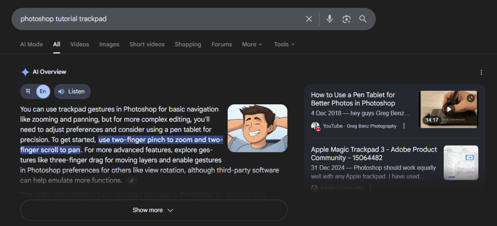Expand AI Overview with Show more
Image resolution: width=497 pixels, height=226 pixels.
[x=154, y=210]
